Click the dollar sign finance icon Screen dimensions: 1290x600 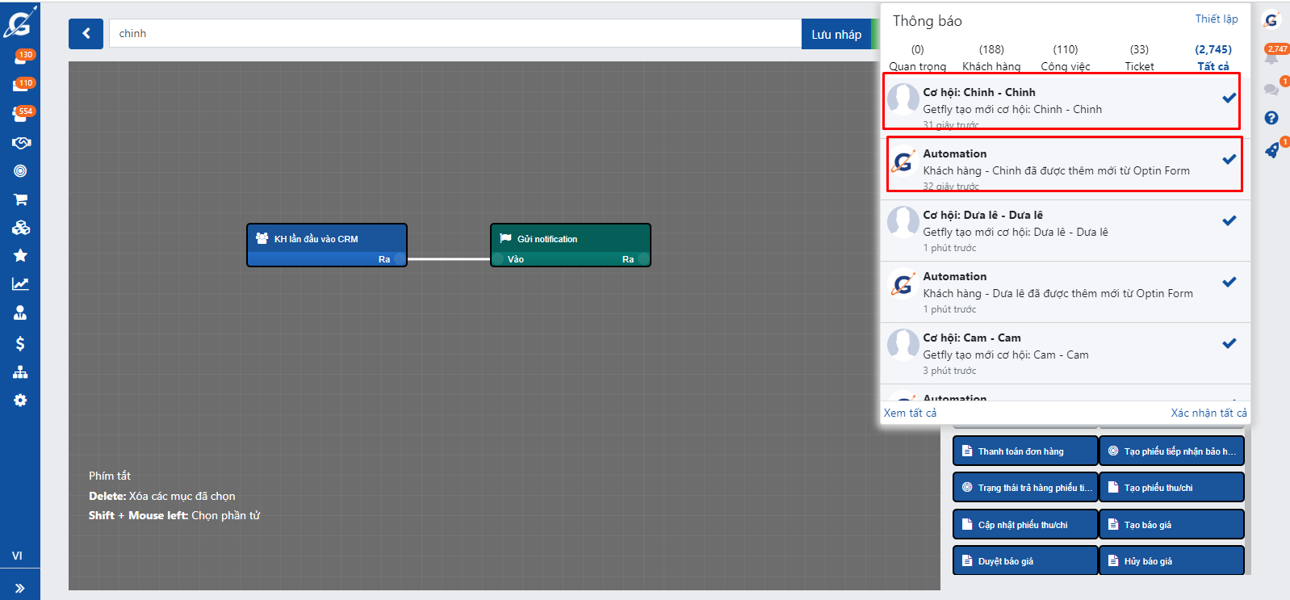(20, 344)
